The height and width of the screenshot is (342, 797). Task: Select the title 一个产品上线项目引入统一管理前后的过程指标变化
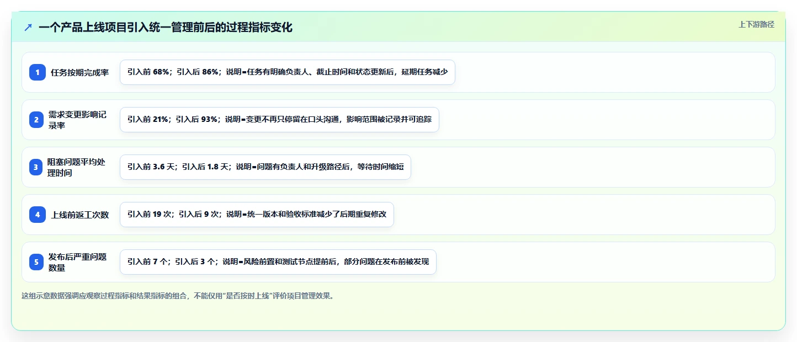click(166, 28)
